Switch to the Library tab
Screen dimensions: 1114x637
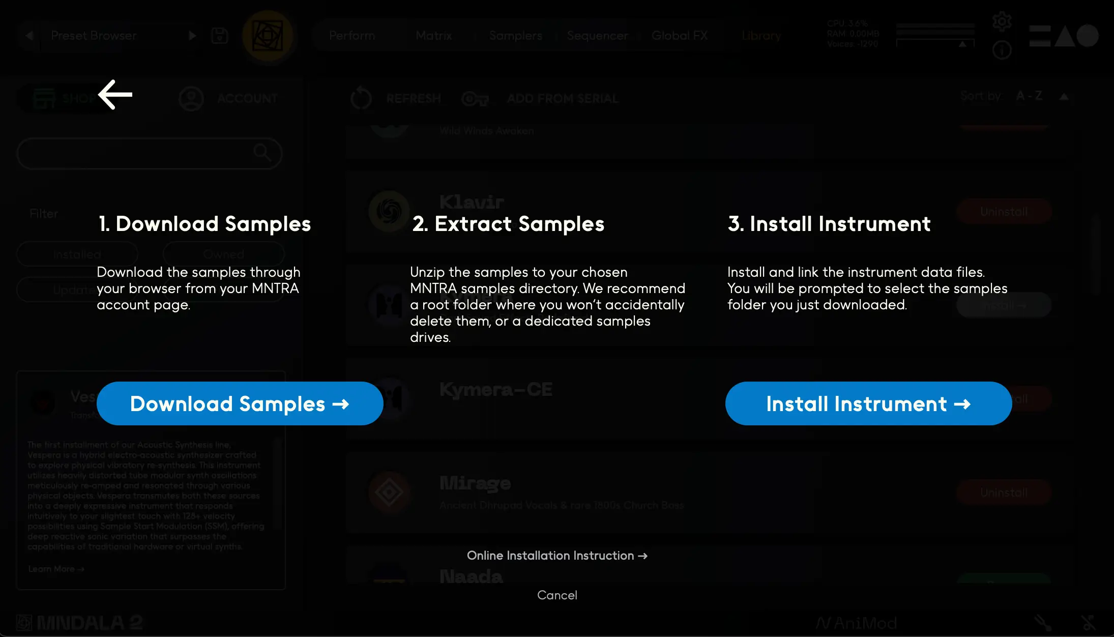(761, 36)
